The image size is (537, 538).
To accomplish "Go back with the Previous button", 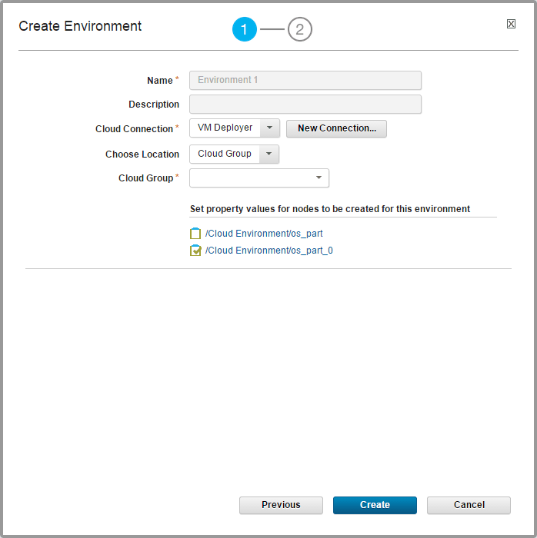I will click(281, 505).
